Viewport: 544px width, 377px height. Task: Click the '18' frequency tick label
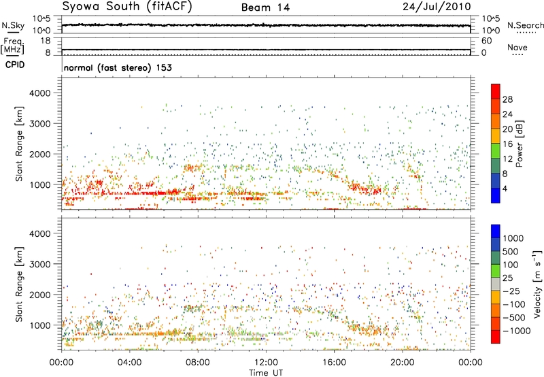click(46, 41)
